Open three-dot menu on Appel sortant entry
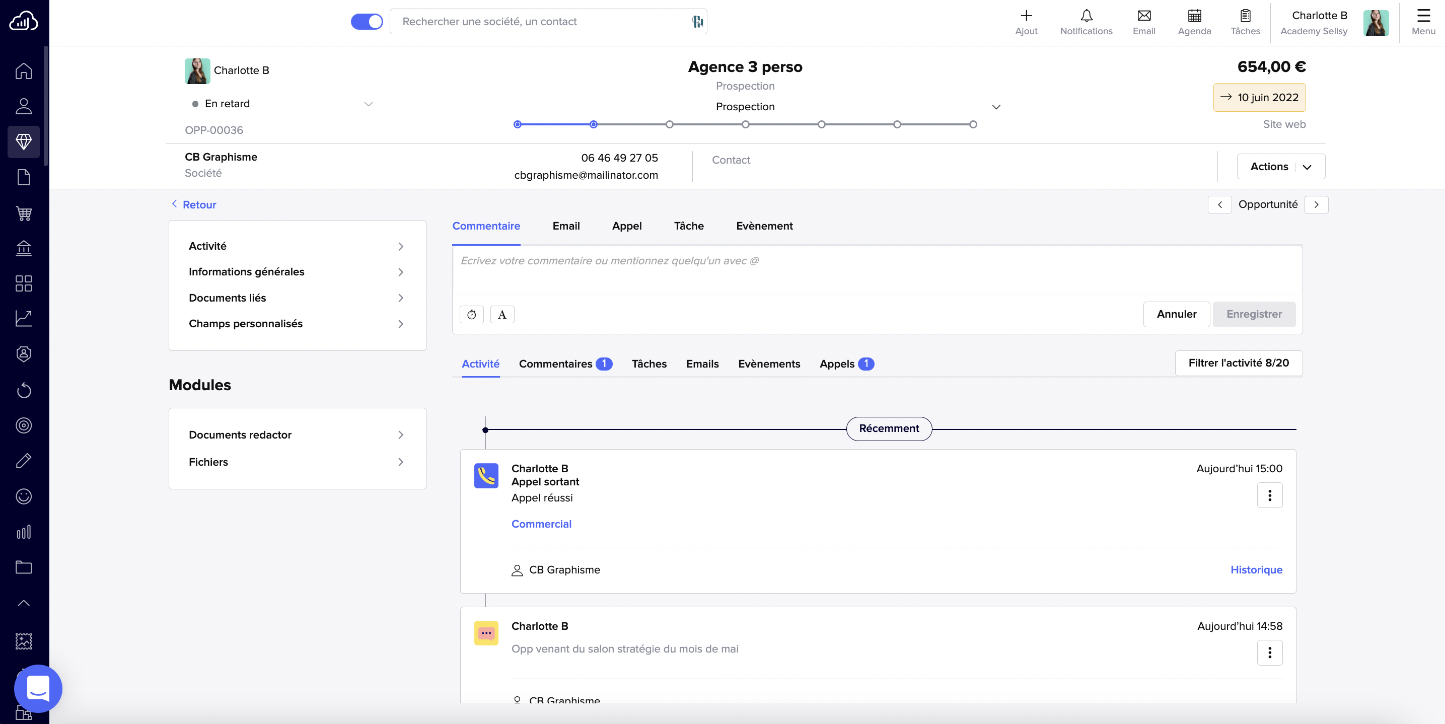 (1269, 495)
